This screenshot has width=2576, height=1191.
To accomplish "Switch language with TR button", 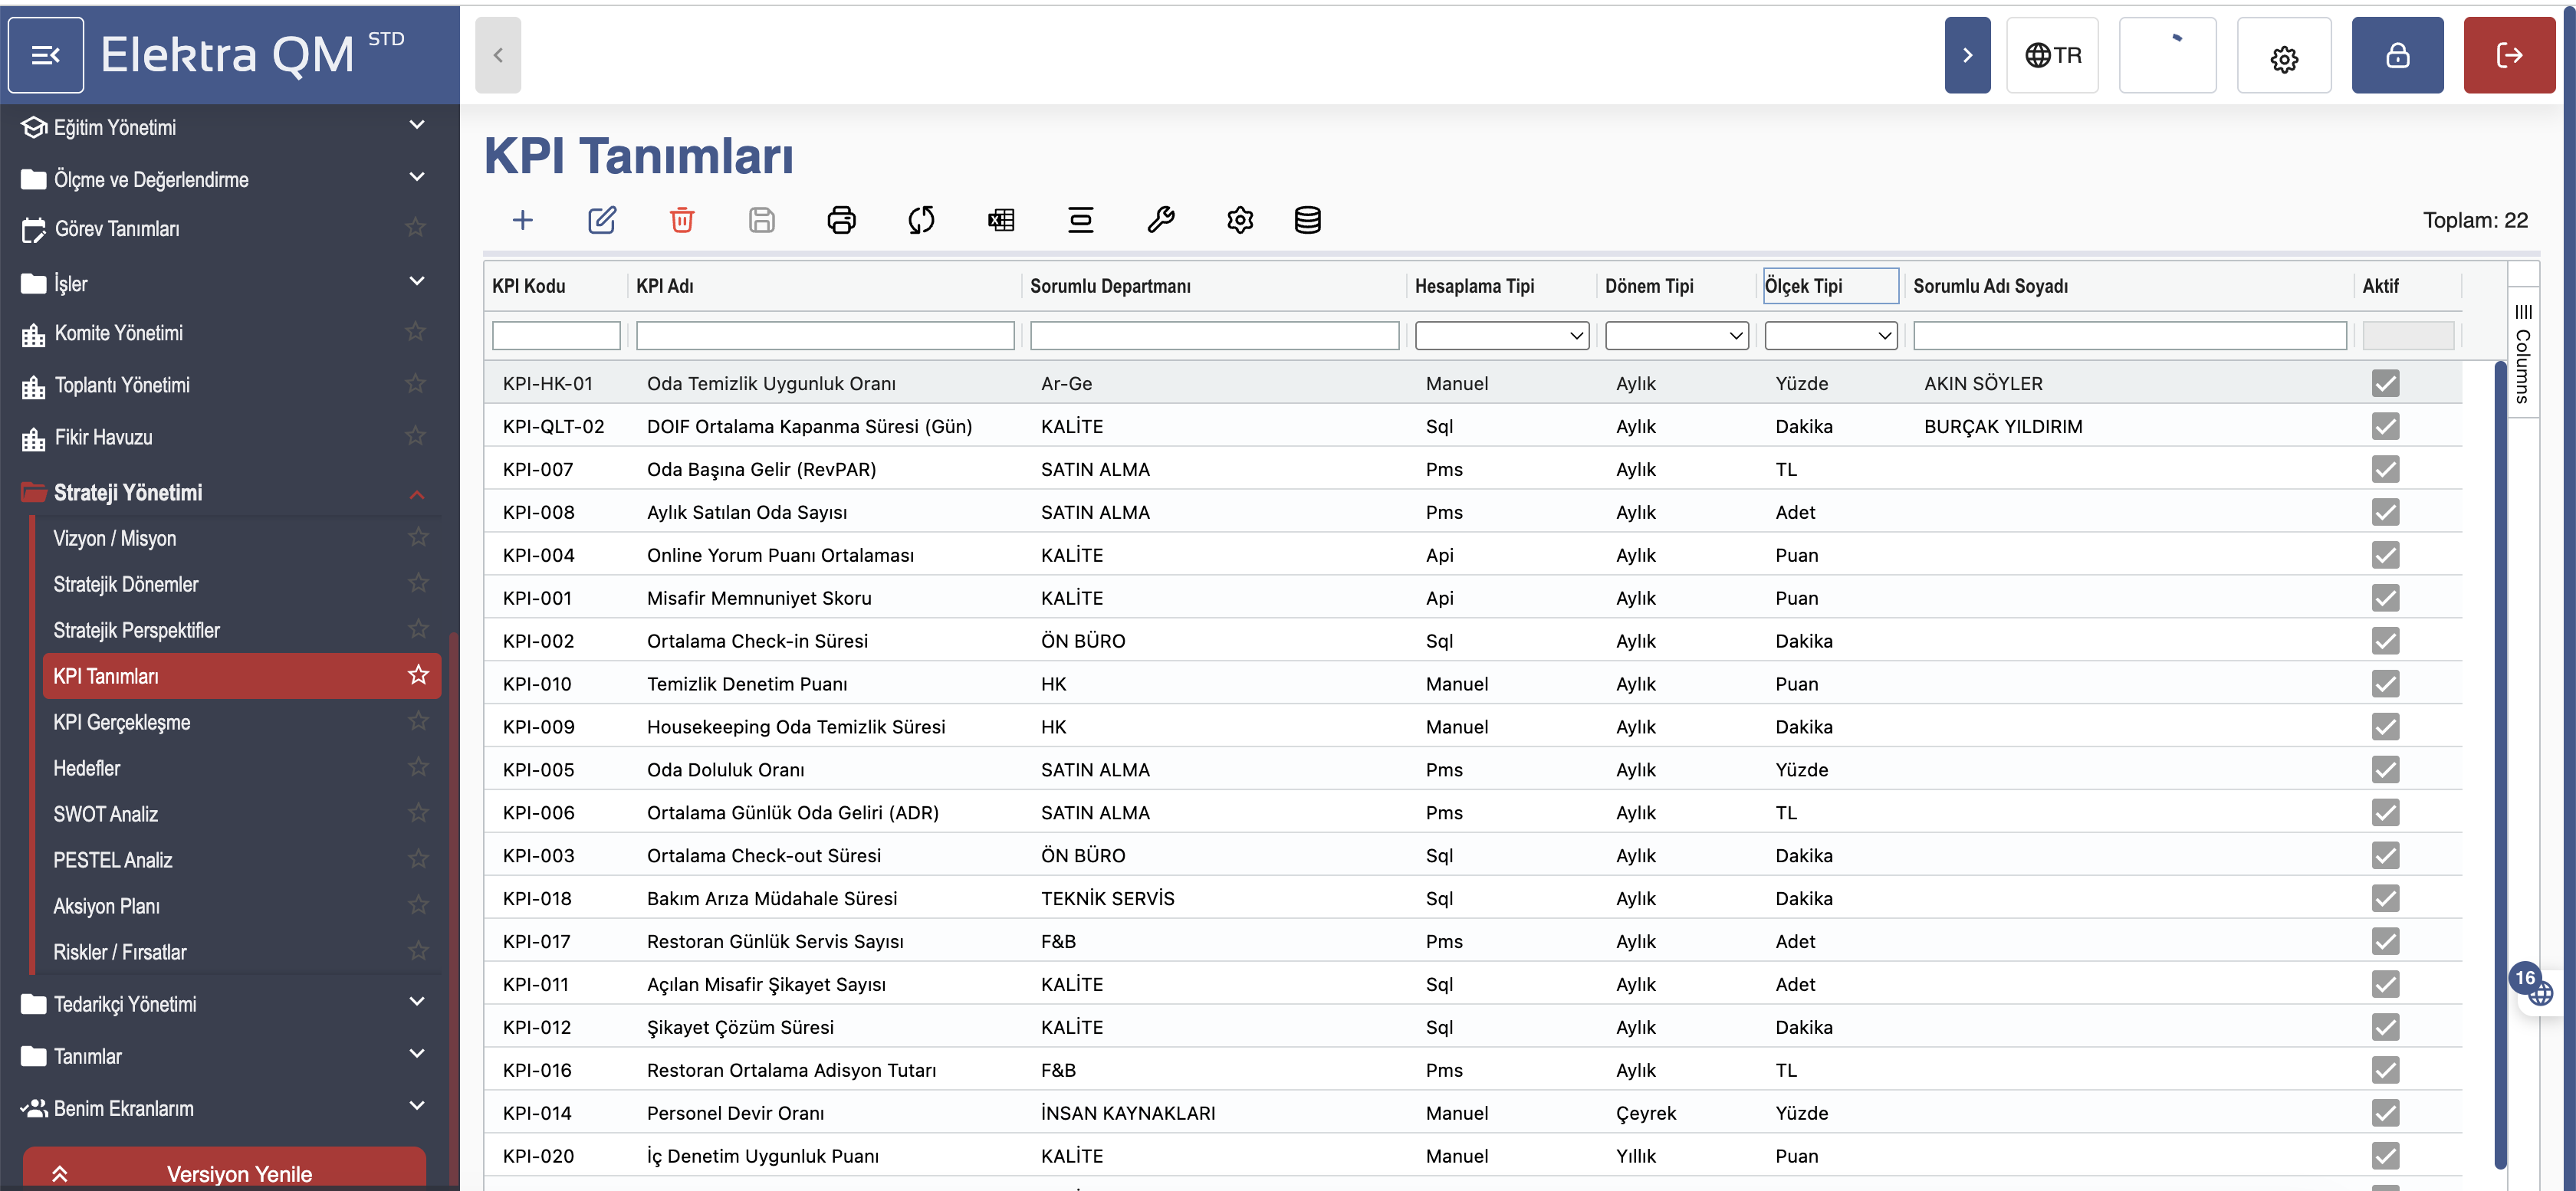I will coord(2052,55).
